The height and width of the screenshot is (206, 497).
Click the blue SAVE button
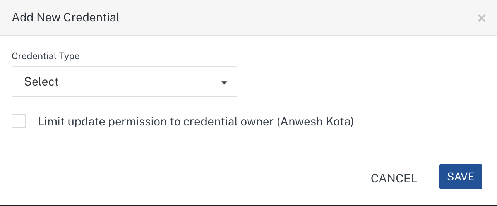tap(461, 177)
